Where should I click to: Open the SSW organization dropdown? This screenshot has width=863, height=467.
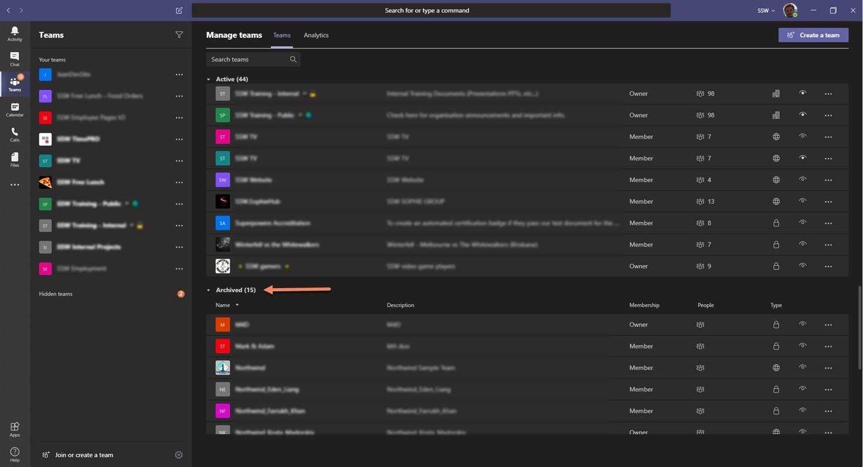[766, 11]
